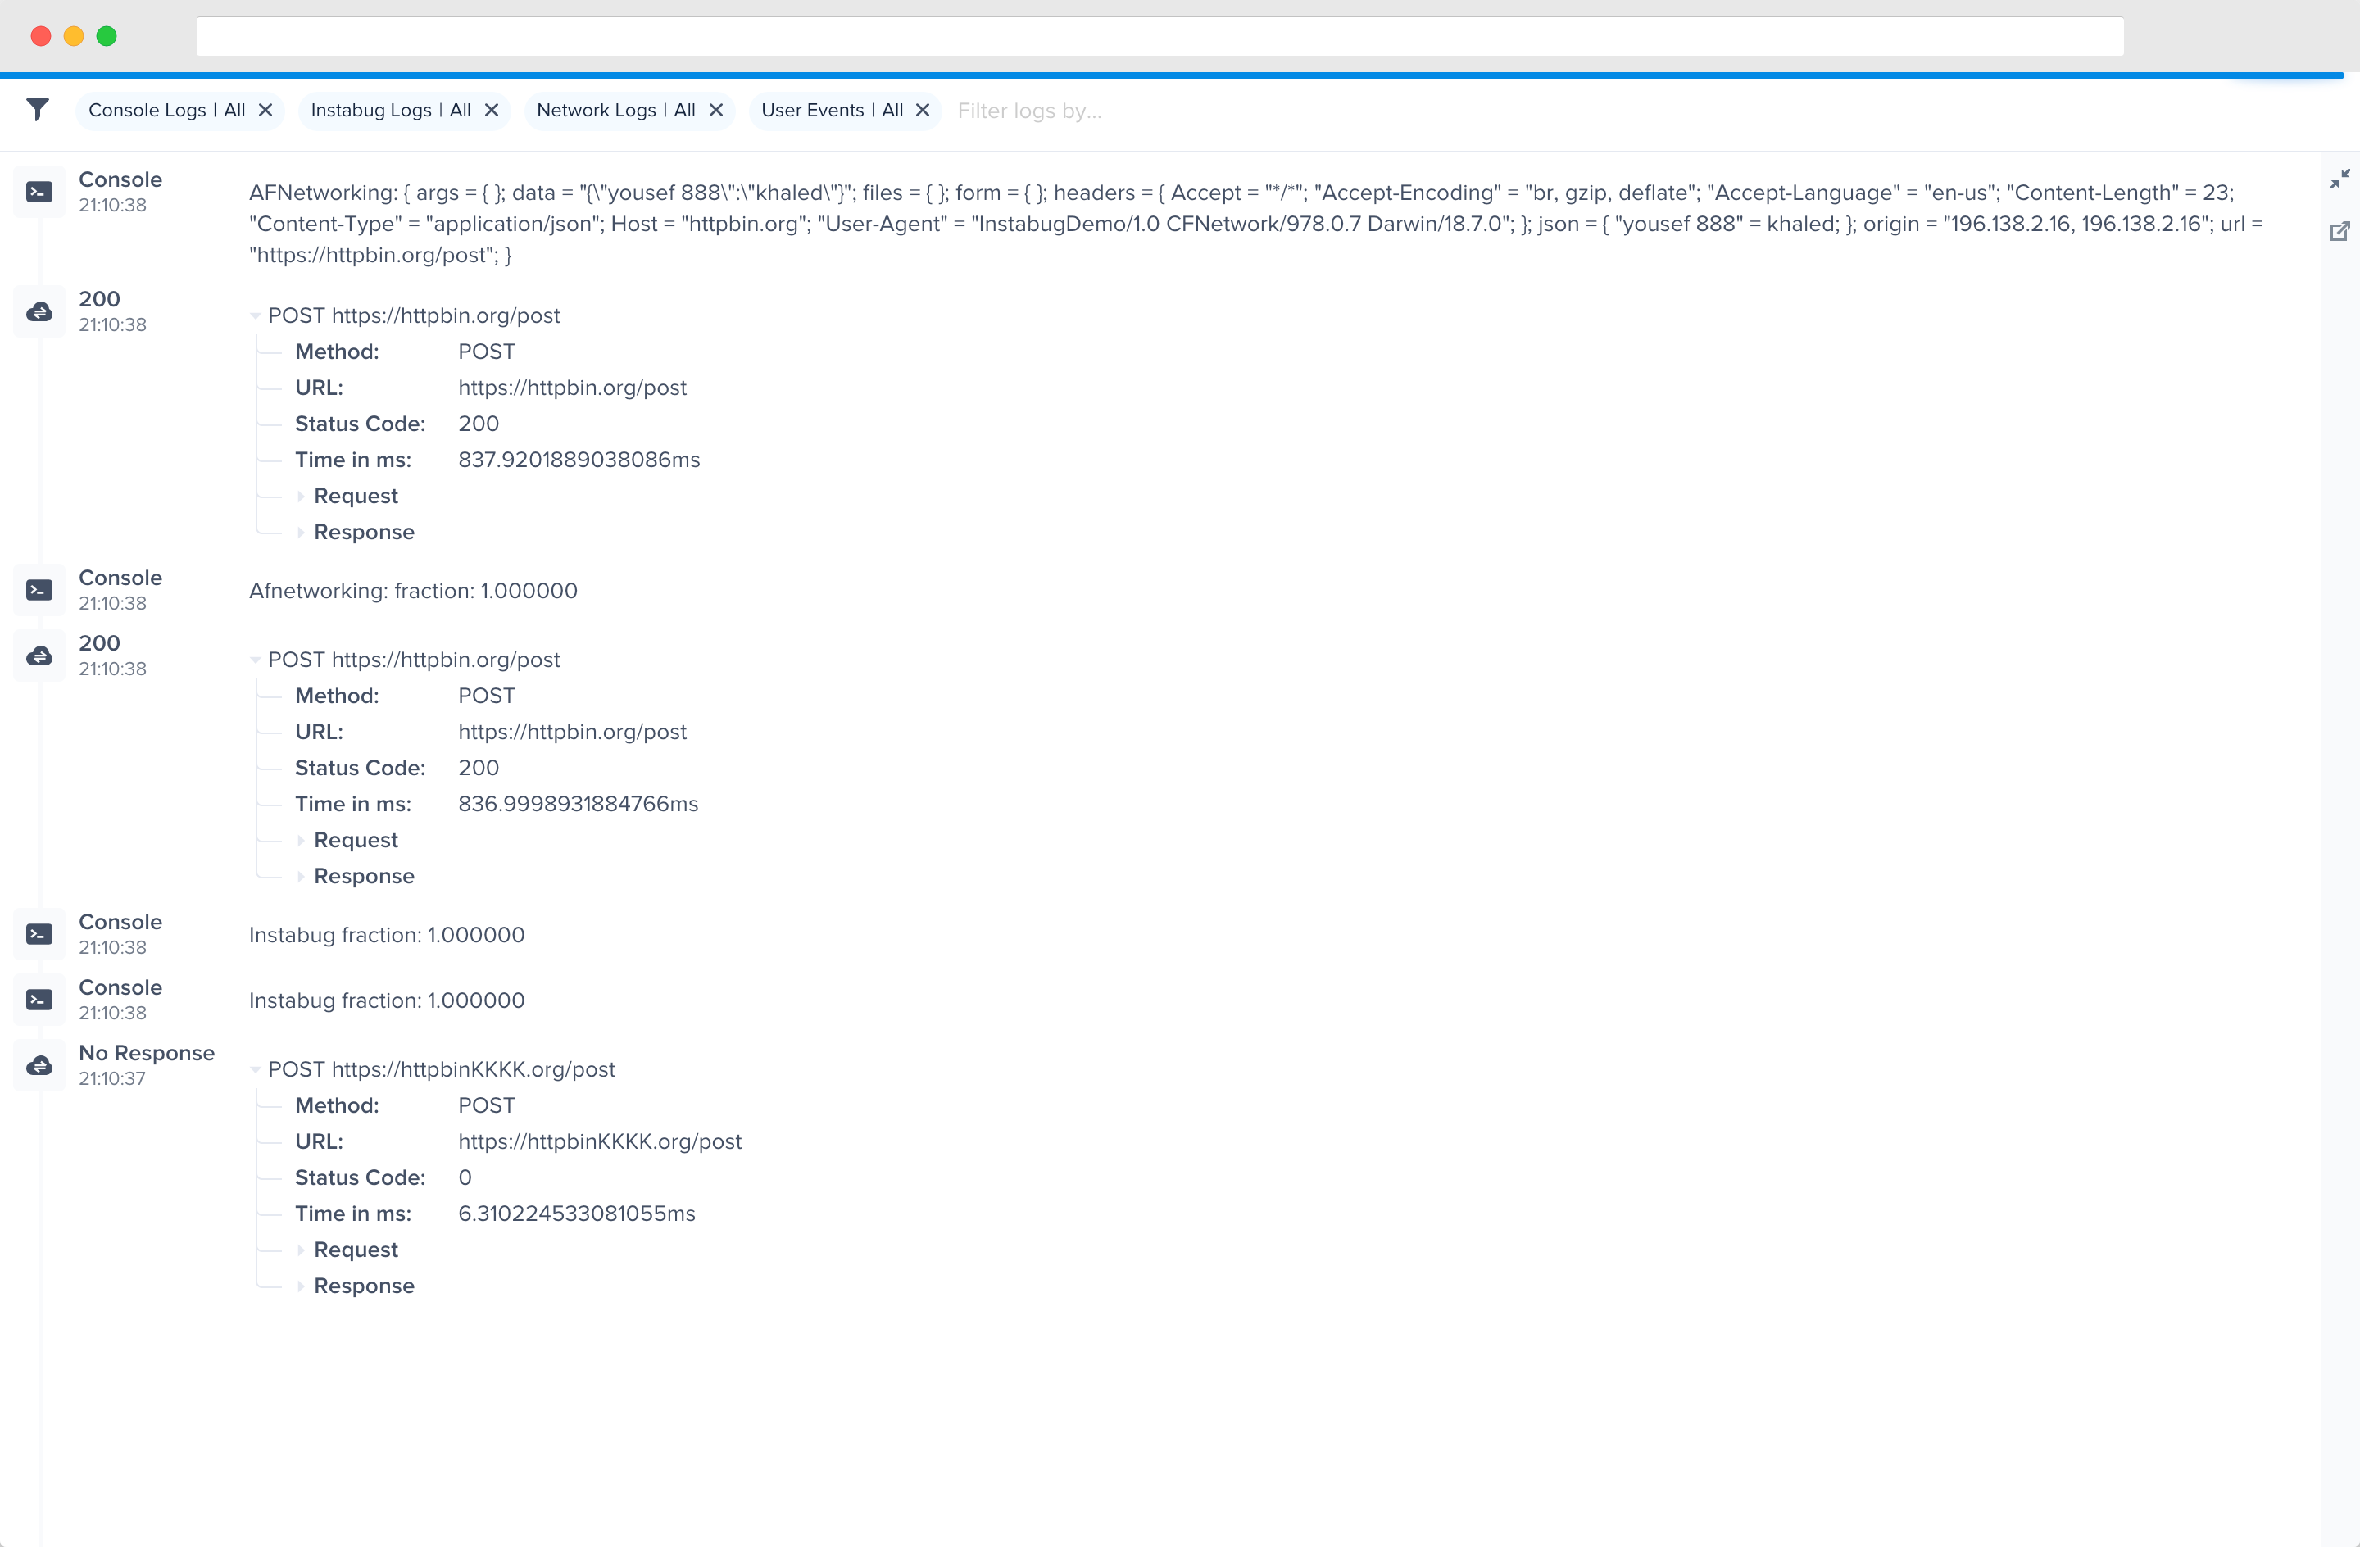The height and width of the screenshot is (1547, 2360).
Task: Remove the Network Logs filter chip
Action: 716,110
